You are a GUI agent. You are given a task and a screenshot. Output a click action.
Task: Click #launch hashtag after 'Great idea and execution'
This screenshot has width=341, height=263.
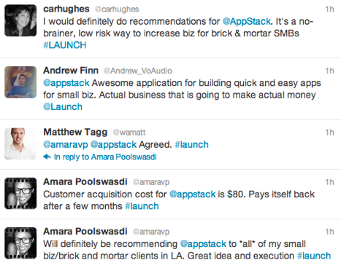(x=314, y=256)
